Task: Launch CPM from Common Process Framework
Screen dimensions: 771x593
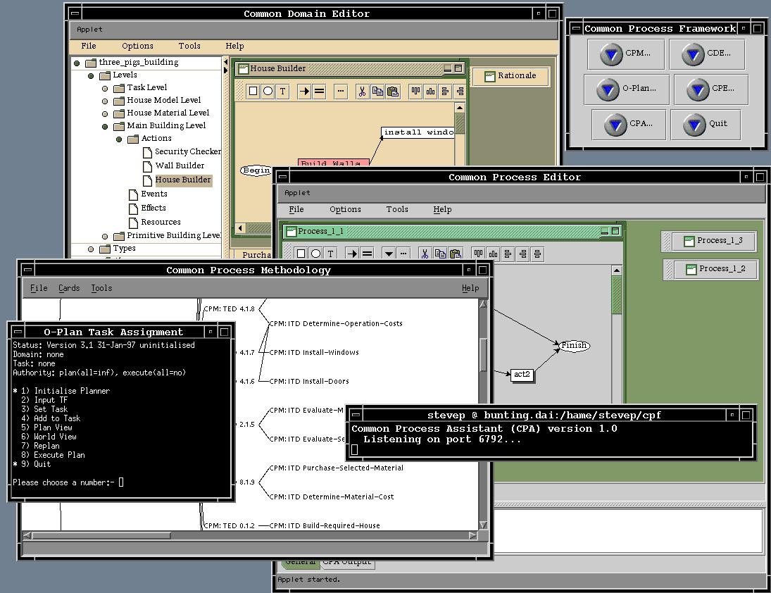Action: click(625, 54)
